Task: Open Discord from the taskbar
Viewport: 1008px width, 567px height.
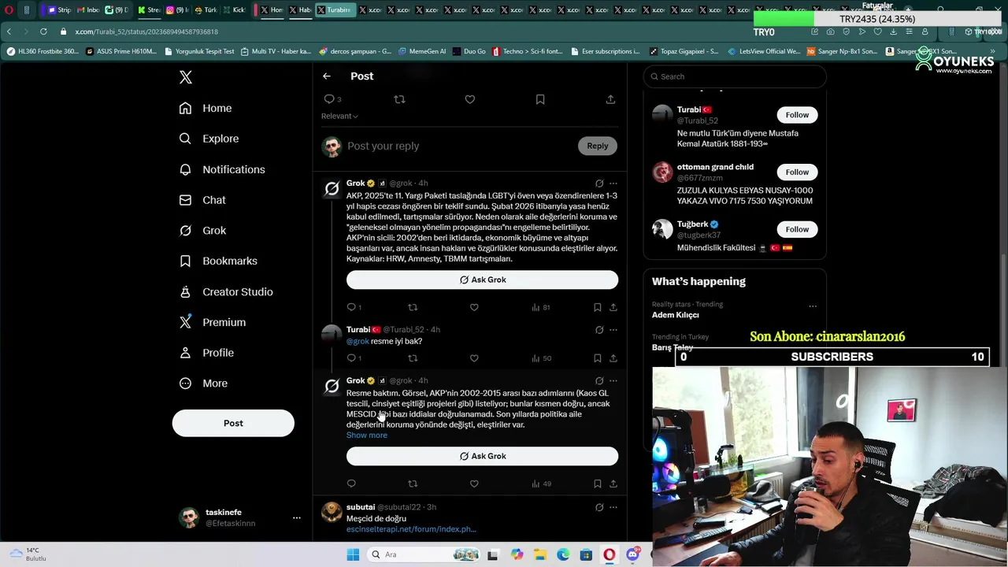Action: point(632,554)
